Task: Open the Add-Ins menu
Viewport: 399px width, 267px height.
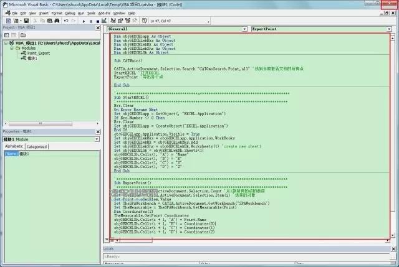Action: (x=104, y=13)
